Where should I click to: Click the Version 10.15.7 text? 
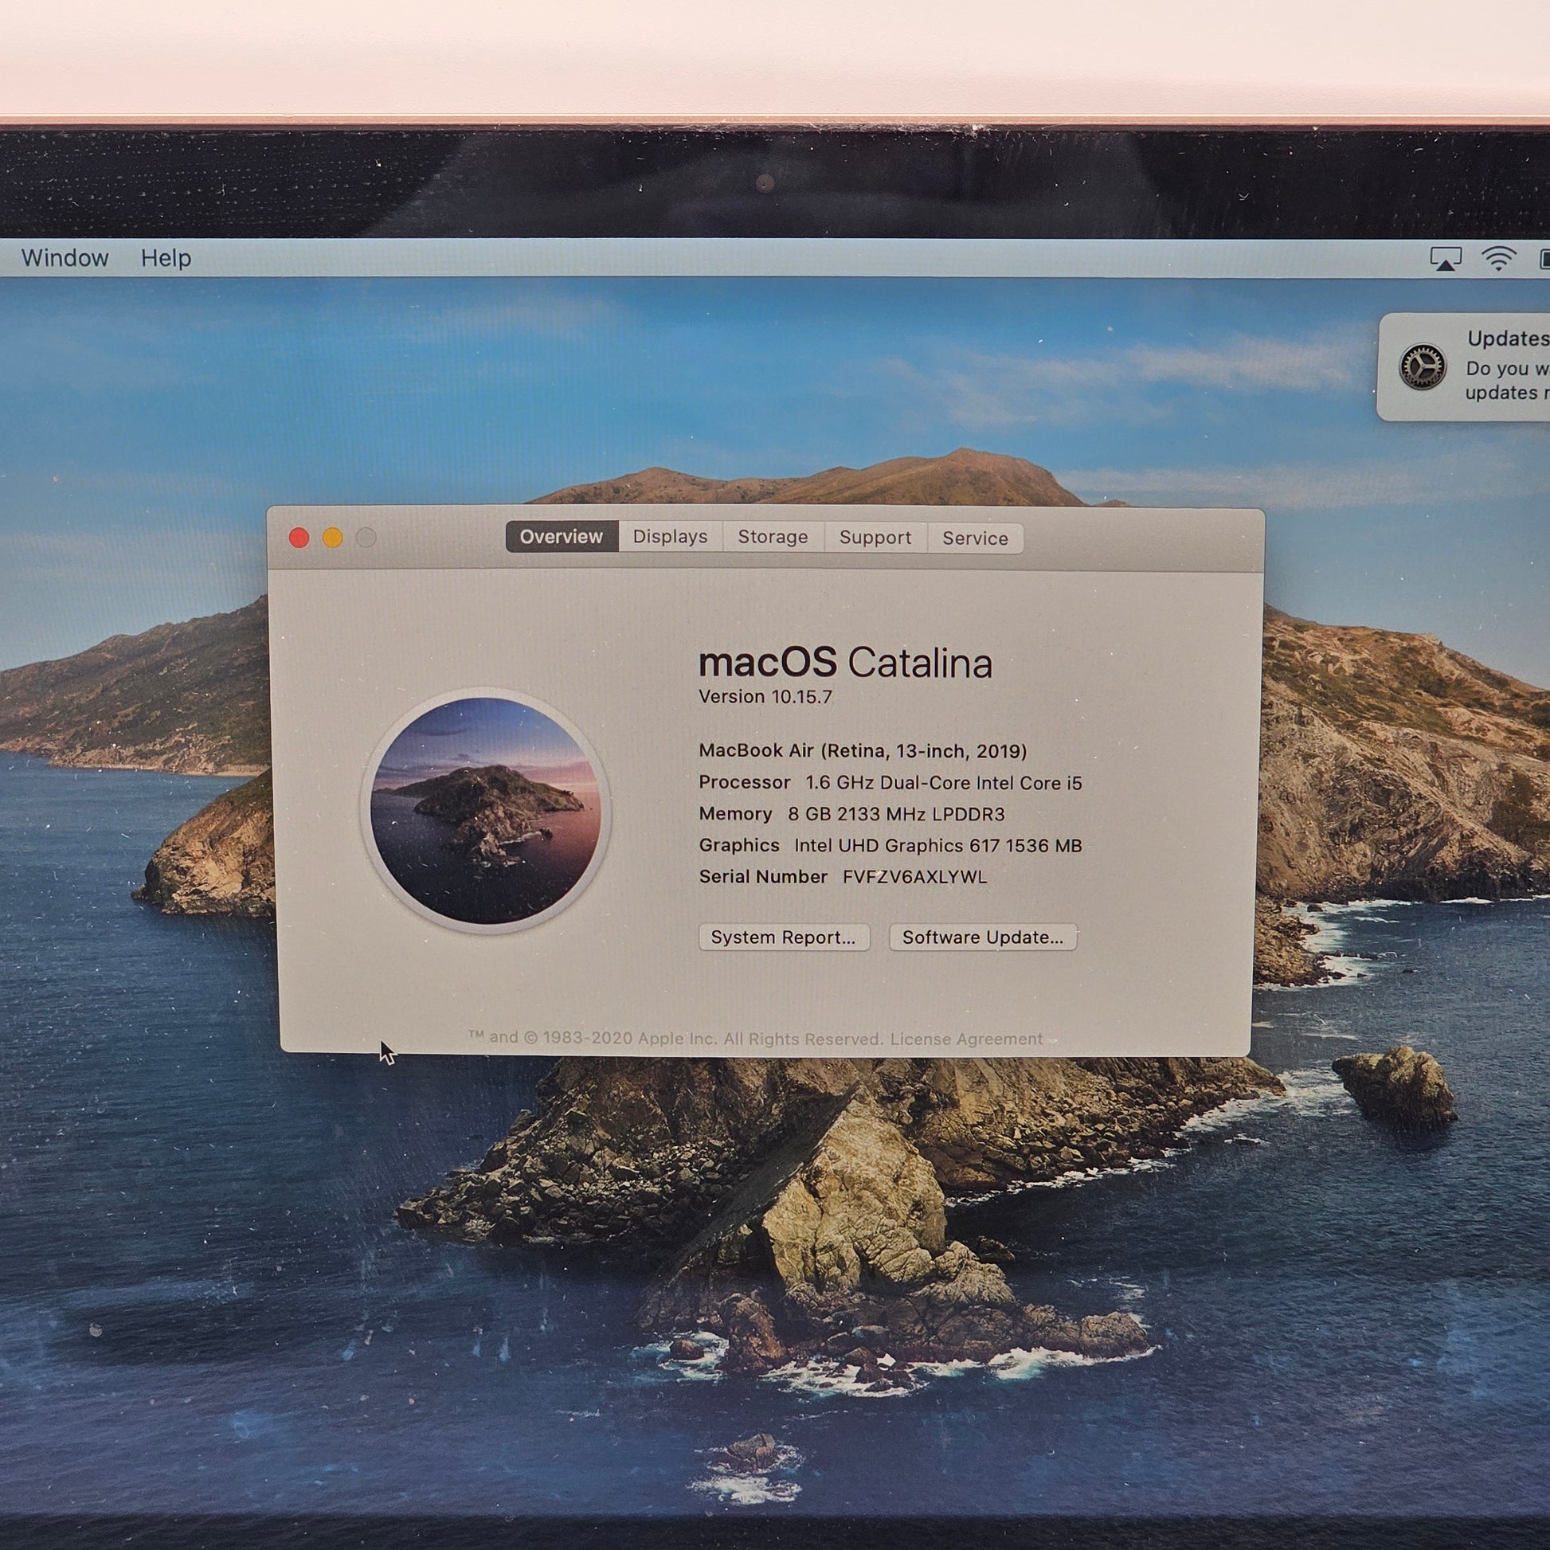(765, 696)
